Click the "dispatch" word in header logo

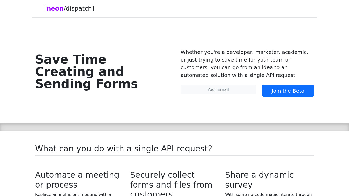79,9
